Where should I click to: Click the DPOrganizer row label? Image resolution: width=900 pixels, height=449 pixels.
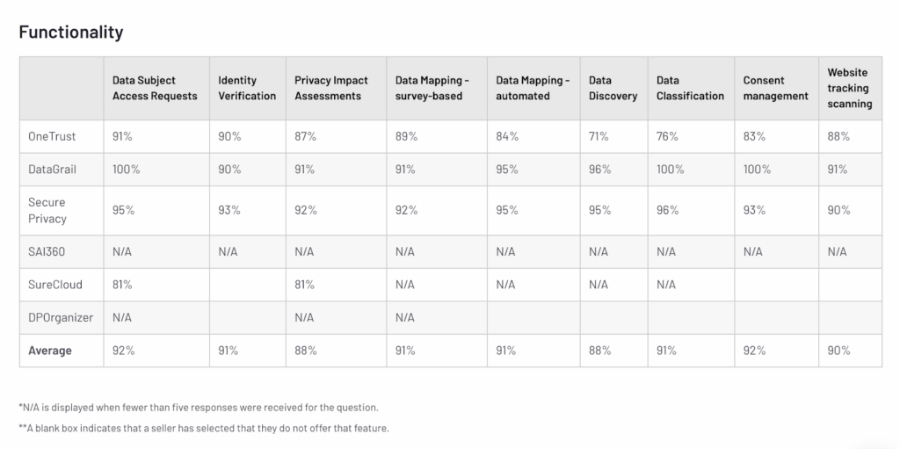61,317
